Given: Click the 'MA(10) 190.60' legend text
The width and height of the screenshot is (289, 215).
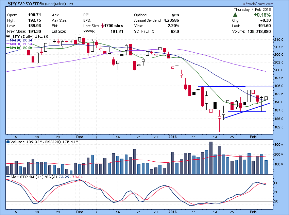Looking at the screenshot, I should [21, 48].
